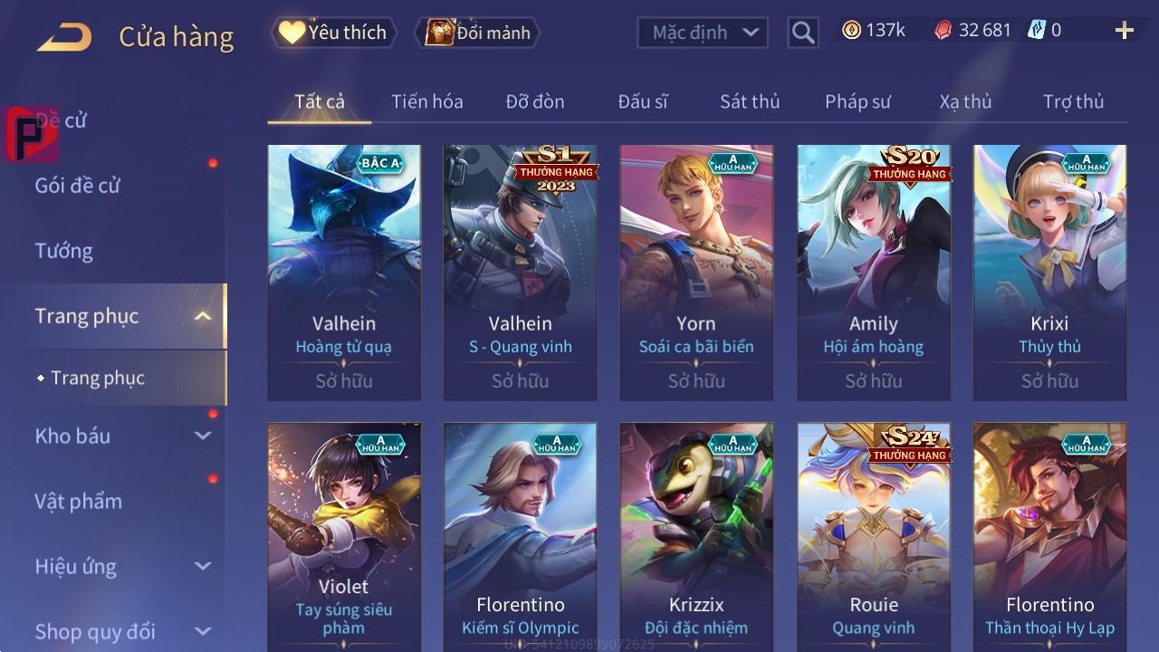This screenshot has height=652, width=1159.
Task: Click the plus icon to add currency
Action: [1125, 31]
